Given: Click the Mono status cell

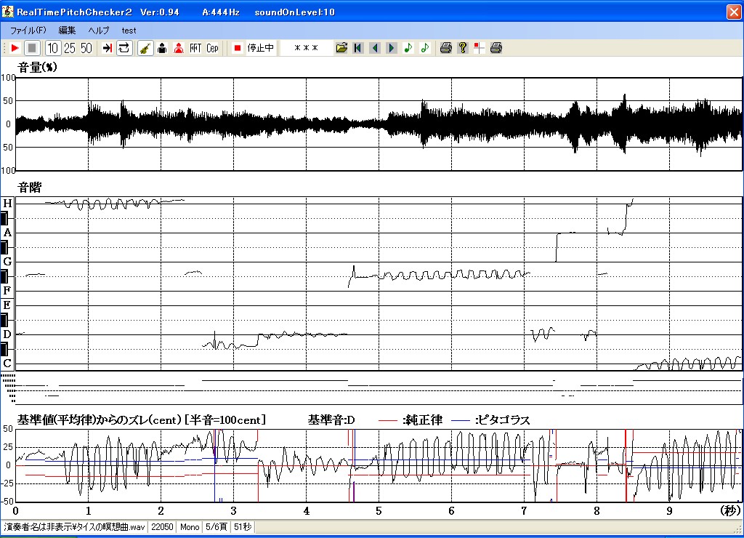Looking at the screenshot, I should [x=190, y=527].
